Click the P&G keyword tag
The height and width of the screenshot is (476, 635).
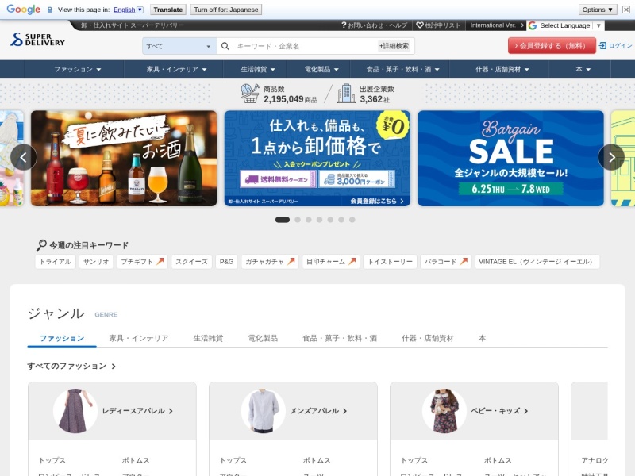[x=226, y=262]
